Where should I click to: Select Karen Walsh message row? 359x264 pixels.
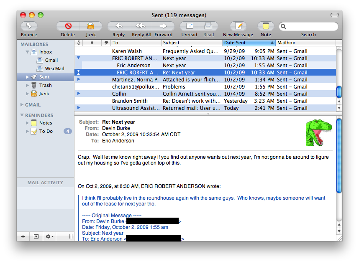tap(205, 51)
